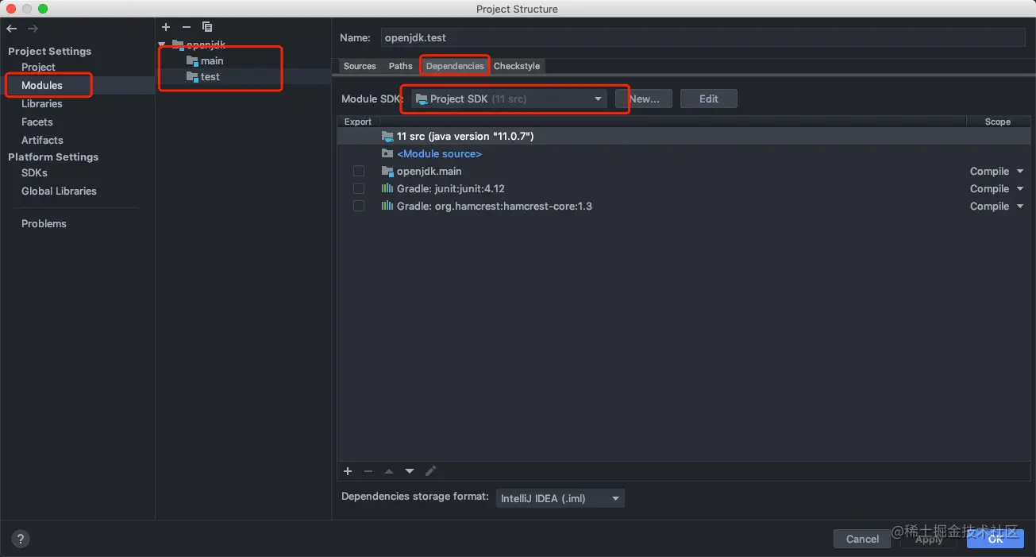Copy the selected module icon

pos(206,27)
